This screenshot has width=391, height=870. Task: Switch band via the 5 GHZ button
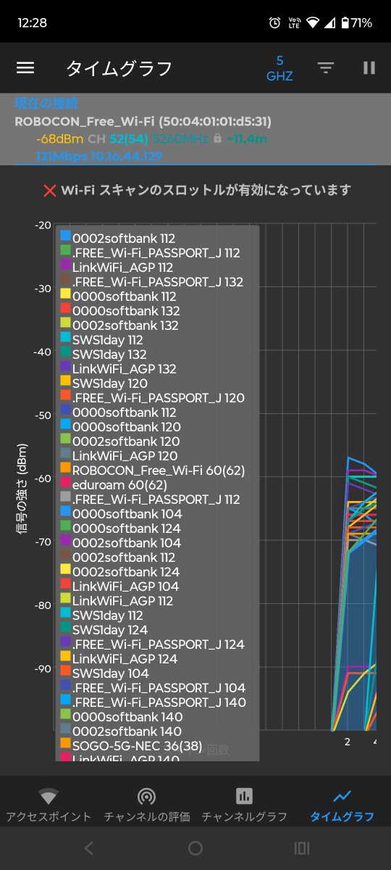[279, 68]
